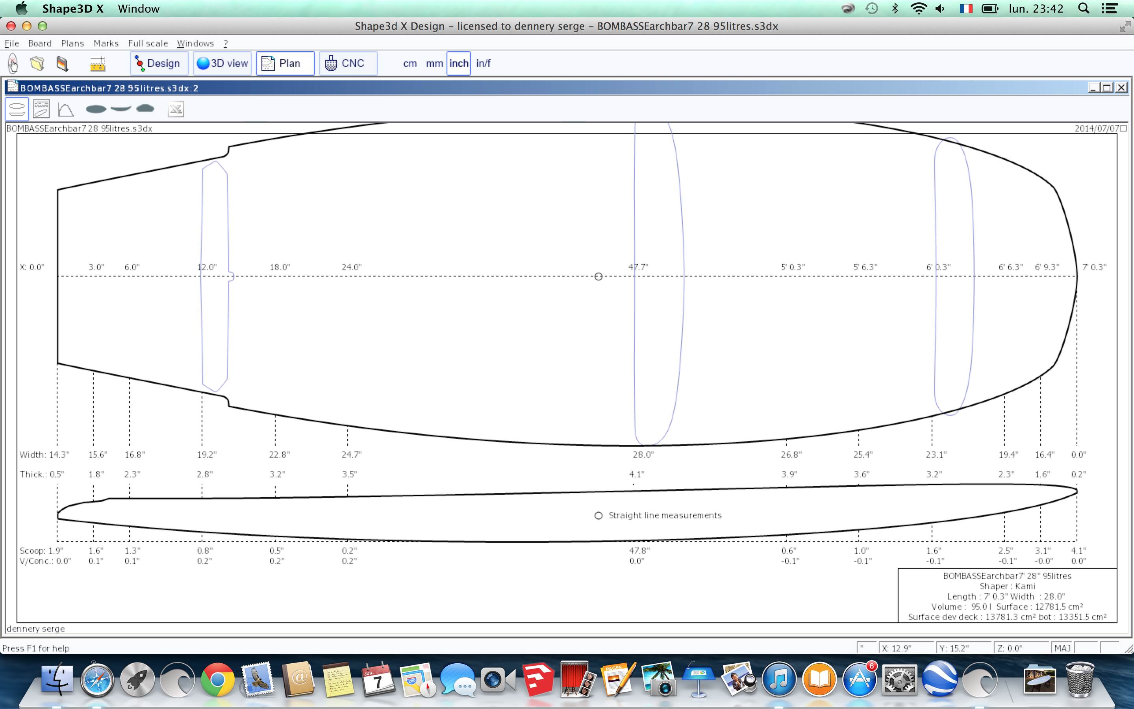
Task: Show the curve graph plan icon
Action: 66,110
